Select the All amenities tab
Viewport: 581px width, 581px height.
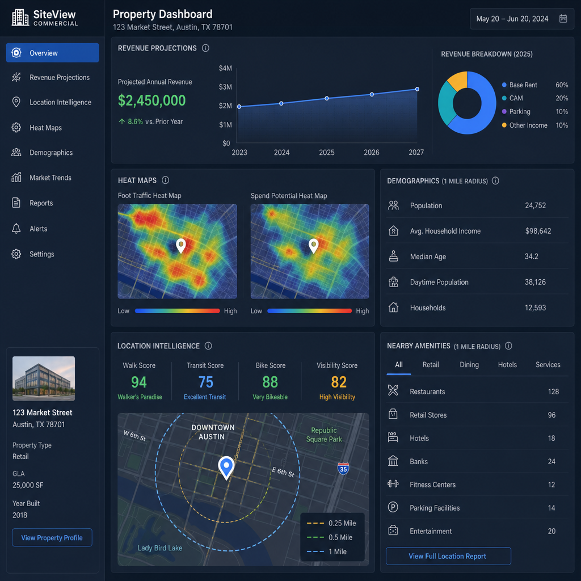coord(399,365)
